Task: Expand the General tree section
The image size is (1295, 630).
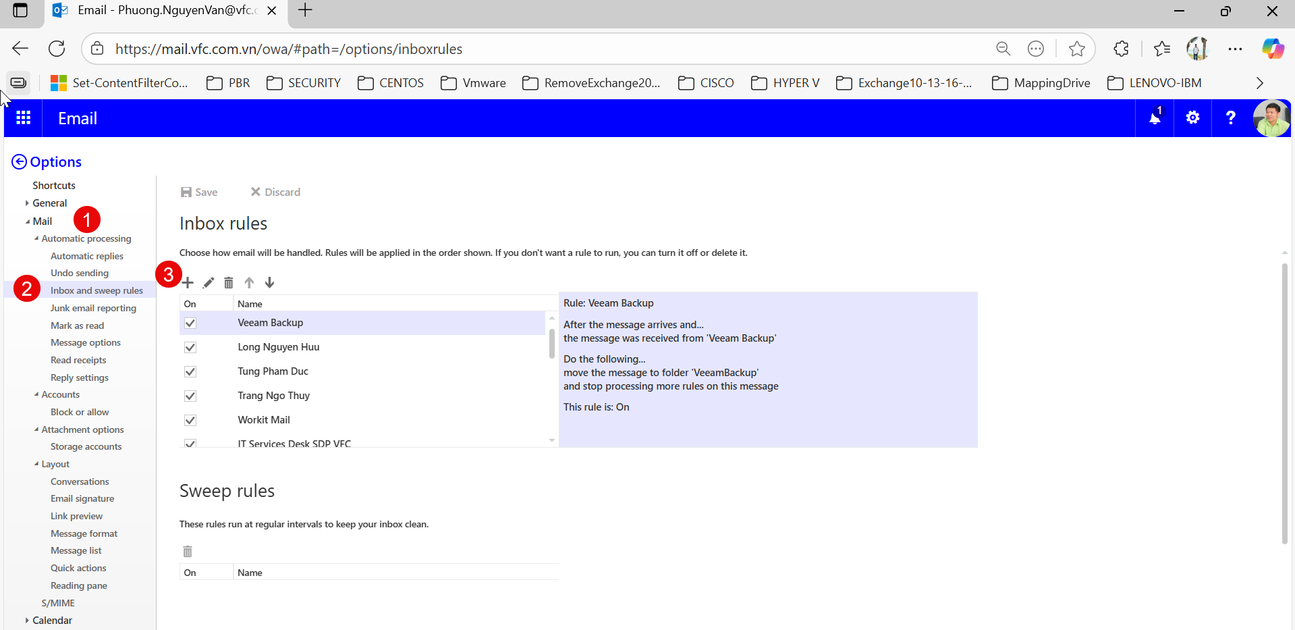Action: click(x=27, y=203)
